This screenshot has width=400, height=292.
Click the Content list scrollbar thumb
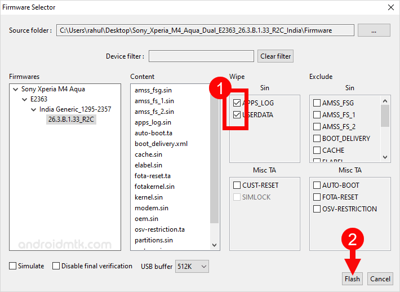(215, 156)
